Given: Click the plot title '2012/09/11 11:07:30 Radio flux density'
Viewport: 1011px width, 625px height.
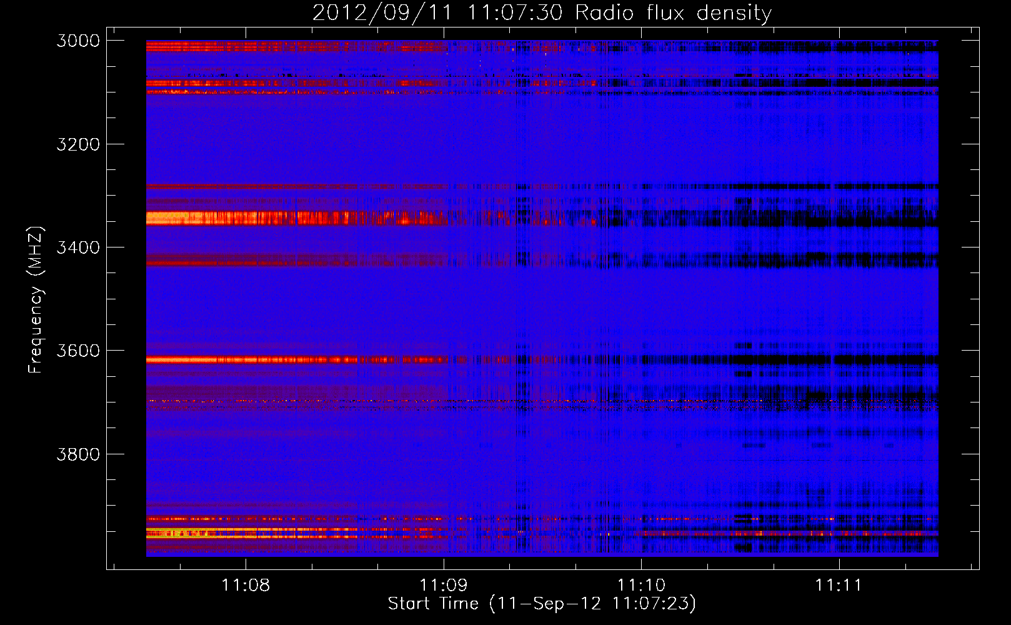Looking at the screenshot, I should point(542,12).
